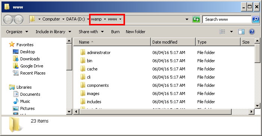Select the includes folder name

pyautogui.click(x=94, y=102)
